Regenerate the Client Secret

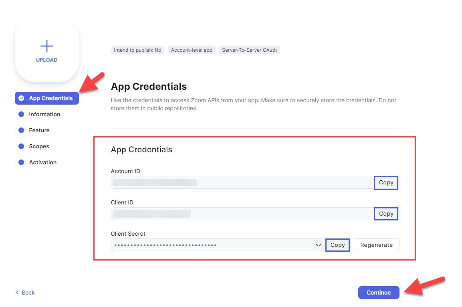376,245
